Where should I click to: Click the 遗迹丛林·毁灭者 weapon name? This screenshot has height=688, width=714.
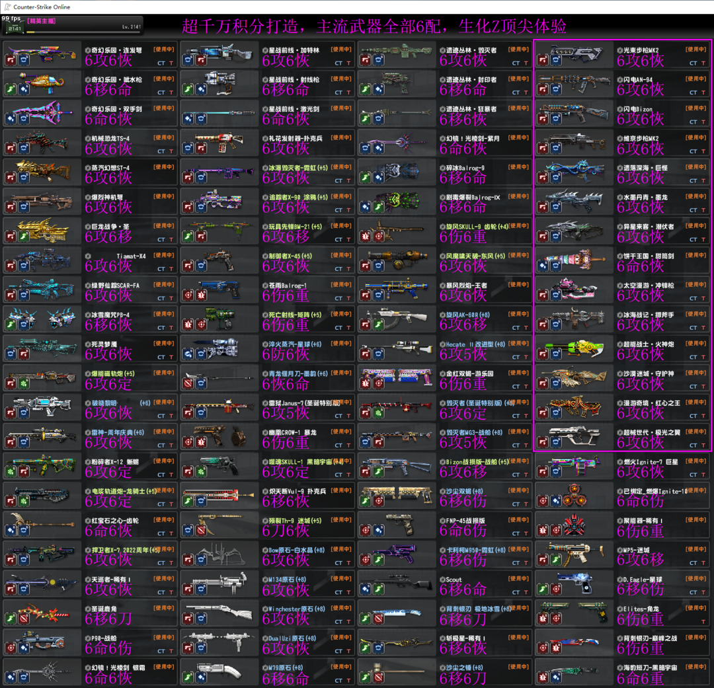471,50
